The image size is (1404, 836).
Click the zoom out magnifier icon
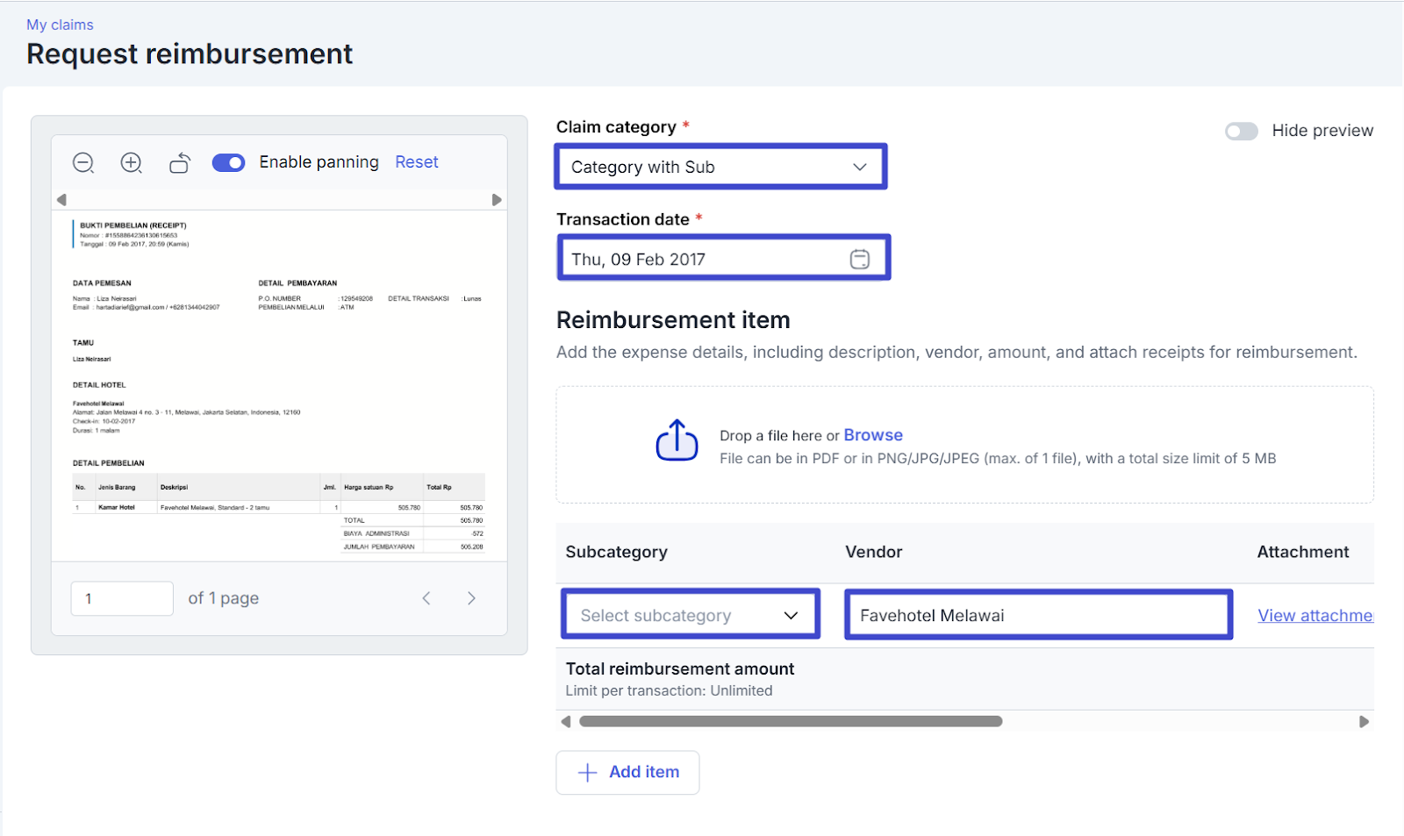[x=83, y=162]
